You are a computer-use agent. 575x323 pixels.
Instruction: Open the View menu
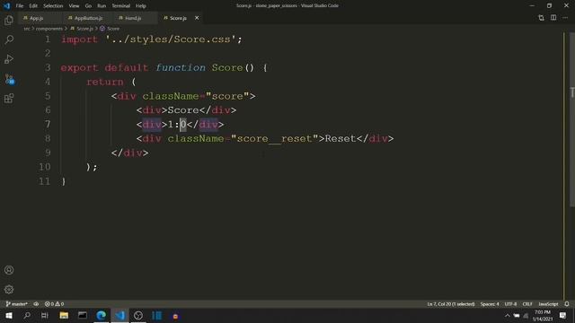pos(74,6)
